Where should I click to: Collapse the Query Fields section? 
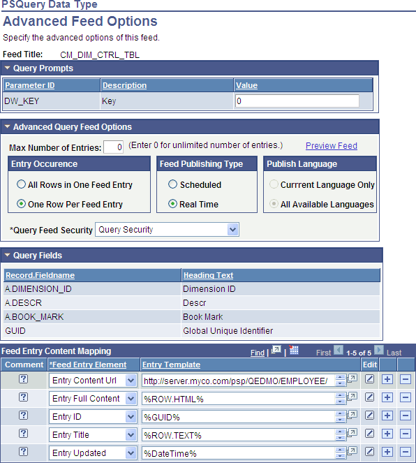point(8,255)
